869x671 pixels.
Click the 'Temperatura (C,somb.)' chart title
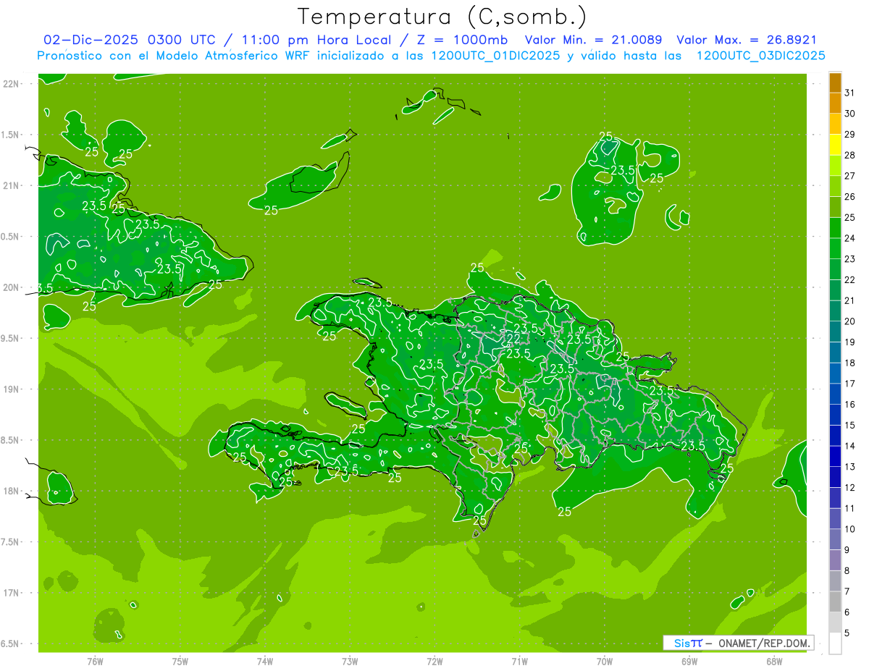(442, 17)
